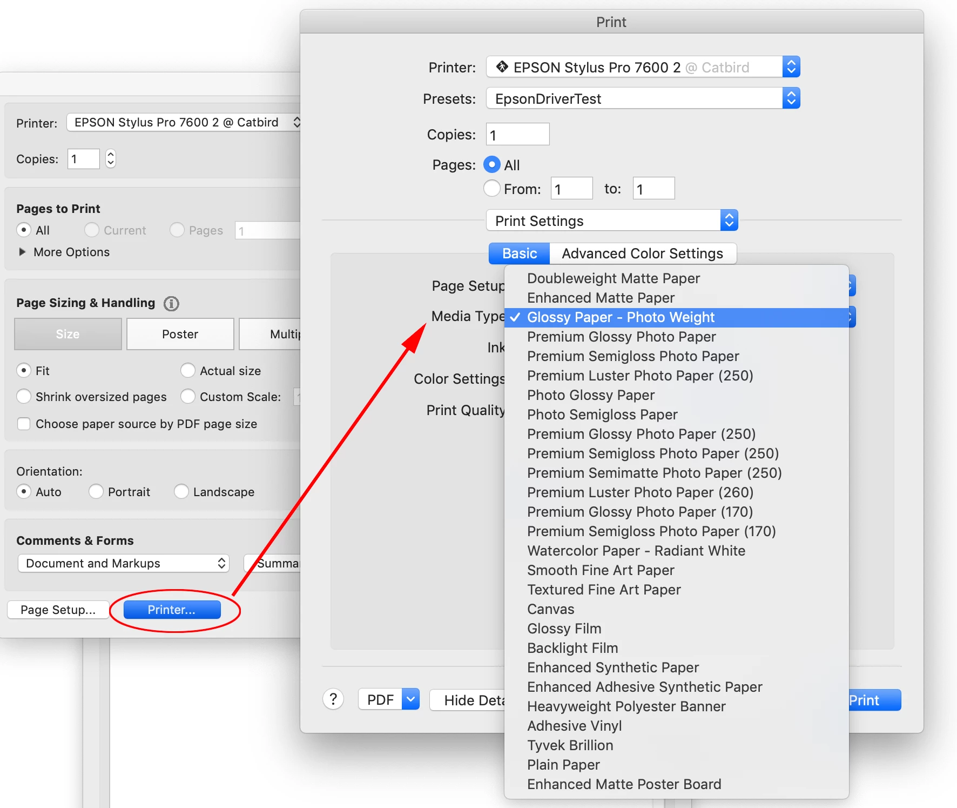This screenshot has height=808, width=957.
Task: Select Auto orientation
Action: coord(24,491)
